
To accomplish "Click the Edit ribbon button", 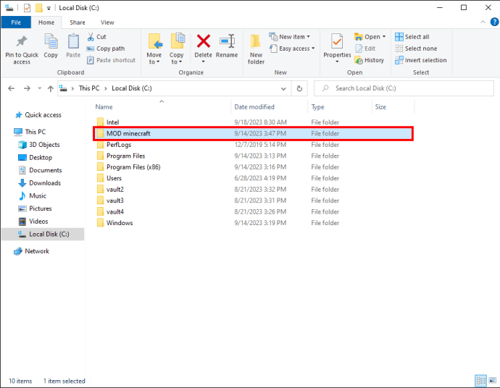I will click(365, 48).
